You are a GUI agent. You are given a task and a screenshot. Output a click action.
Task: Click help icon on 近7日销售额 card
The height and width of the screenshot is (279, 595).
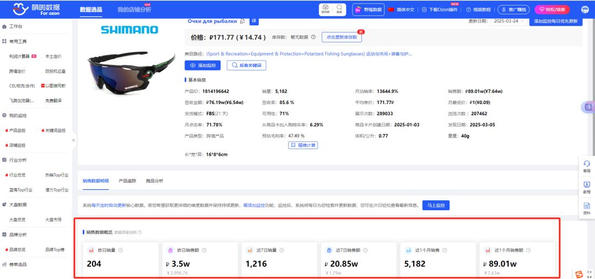point(366,250)
